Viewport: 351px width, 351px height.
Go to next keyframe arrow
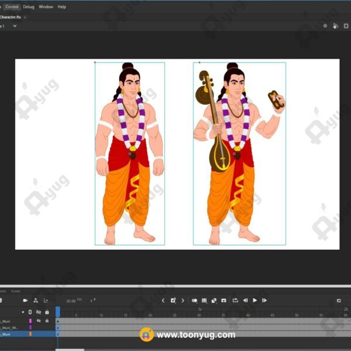(183, 301)
